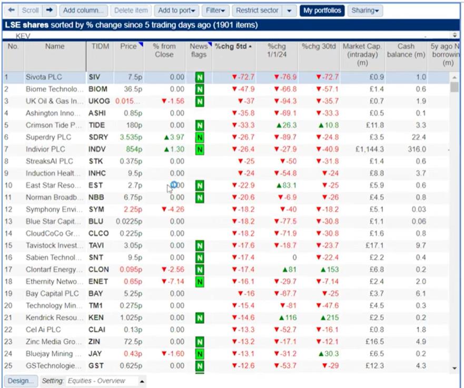Open the news flag for Sabien Technology
The image size is (464, 388).
[200, 257]
